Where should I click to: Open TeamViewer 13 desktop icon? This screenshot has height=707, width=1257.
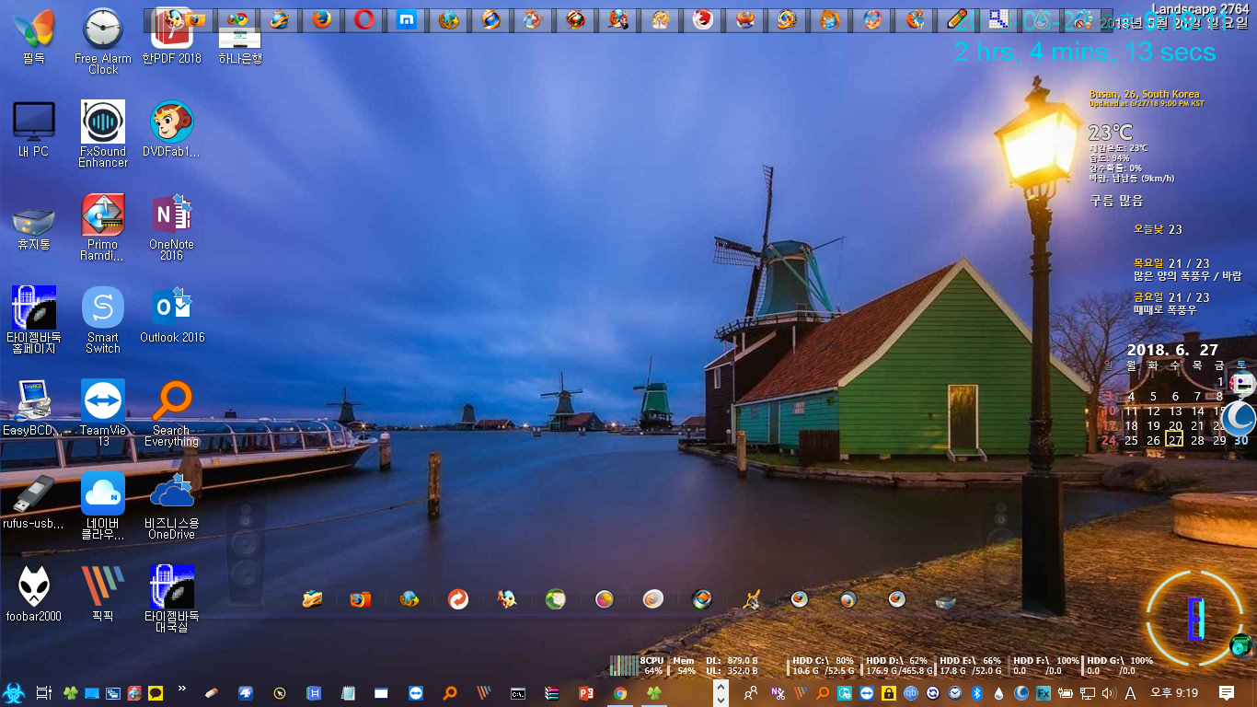click(103, 412)
